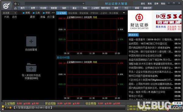Viewport: 183px width, 112px height.
Task: Open the 港股通 toolbar tab
Action: pos(54,8)
